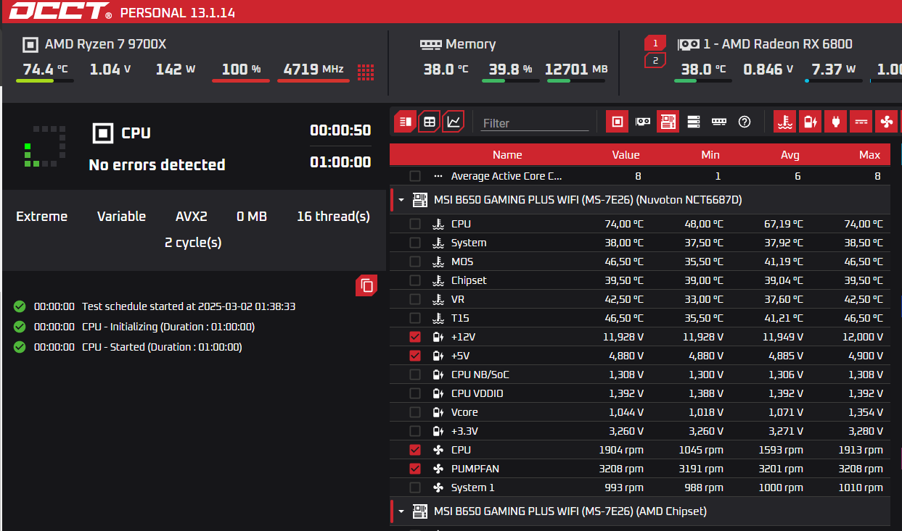Check the Average Active Core Count checkbox
Image resolution: width=902 pixels, height=531 pixels.
(x=414, y=176)
